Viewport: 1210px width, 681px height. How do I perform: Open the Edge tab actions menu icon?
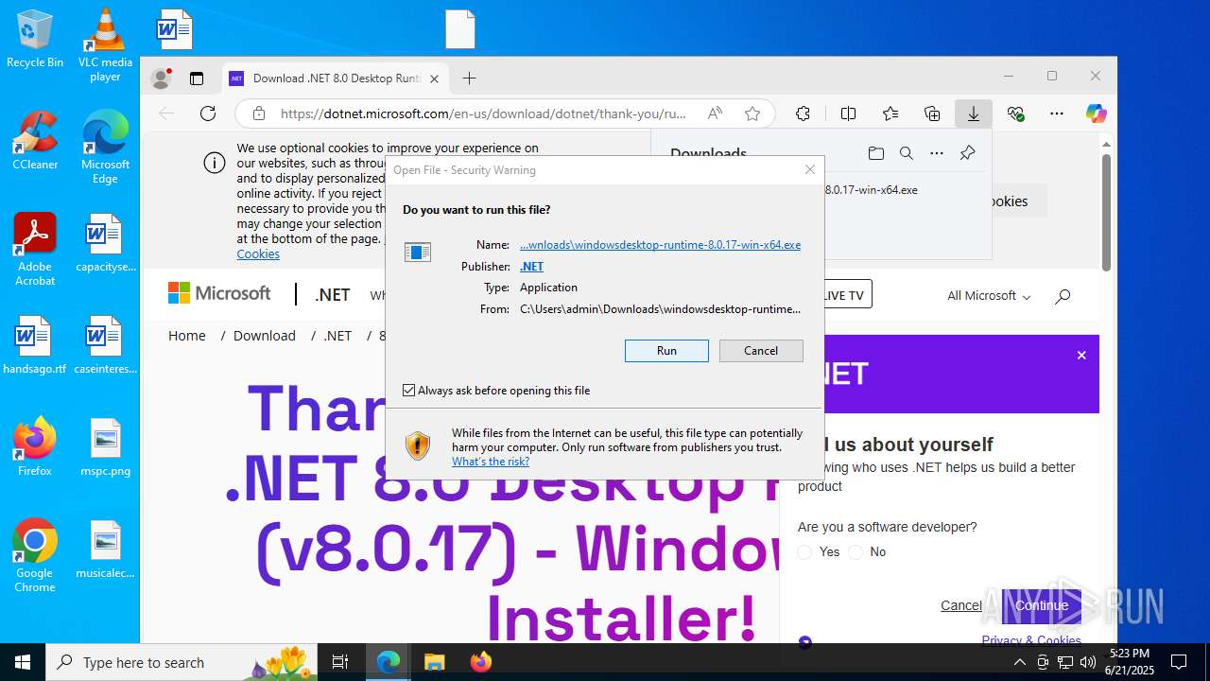pos(197,79)
